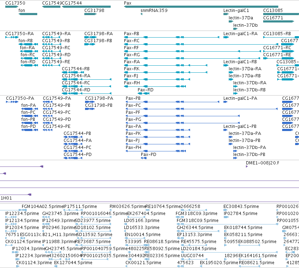Select the CG17549-RC transcript label

(x=56, y=47)
